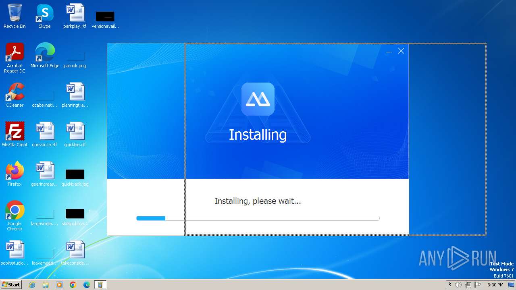Viewport: 516px width, 290px height.
Task: Click the installation progress bar
Action: click(x=258, y=218)
